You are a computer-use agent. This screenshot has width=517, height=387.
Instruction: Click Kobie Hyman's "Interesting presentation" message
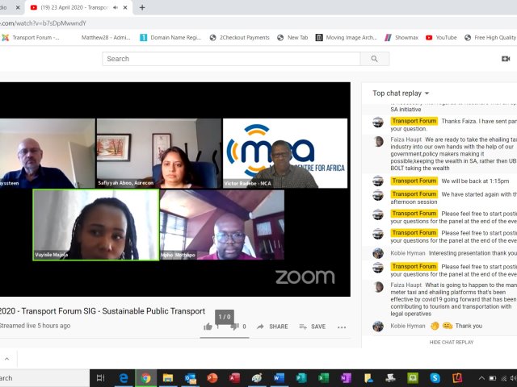click(473, 253)
